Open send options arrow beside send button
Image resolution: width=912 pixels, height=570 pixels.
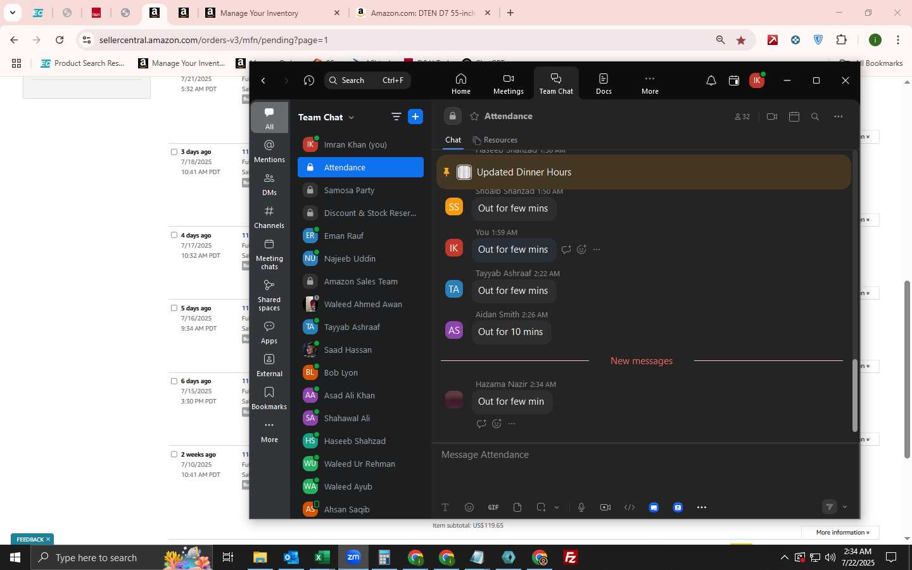click(845, 507)
